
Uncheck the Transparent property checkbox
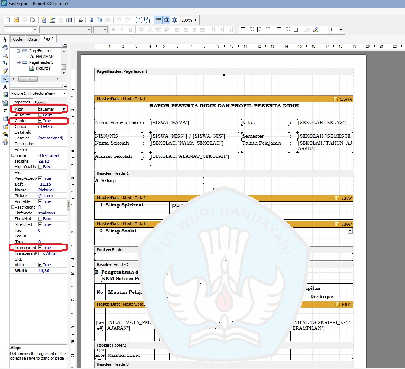tap(40, 248)
